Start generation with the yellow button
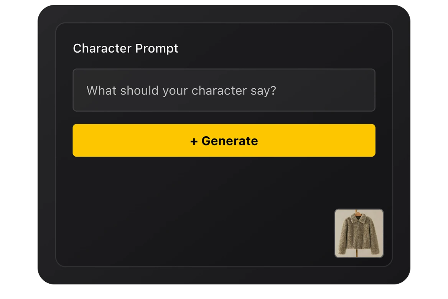Viewport: 448px width, 299px height. tap(224, 140)
